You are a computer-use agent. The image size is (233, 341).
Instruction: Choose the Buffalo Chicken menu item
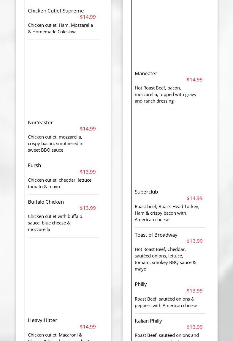(x=46, y=202)
